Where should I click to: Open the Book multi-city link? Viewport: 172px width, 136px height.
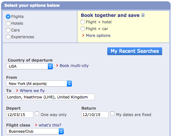[74, 66]
